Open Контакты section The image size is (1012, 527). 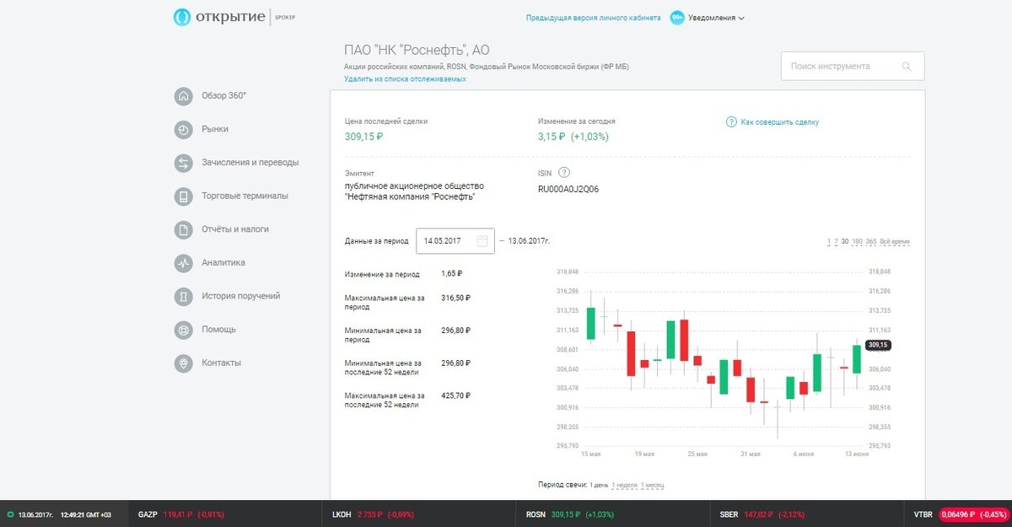(221, 363)
